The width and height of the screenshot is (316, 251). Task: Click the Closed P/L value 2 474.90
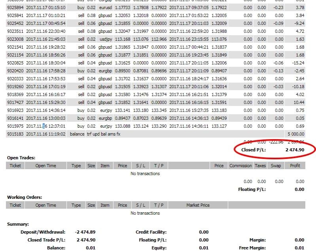point(295,150)
